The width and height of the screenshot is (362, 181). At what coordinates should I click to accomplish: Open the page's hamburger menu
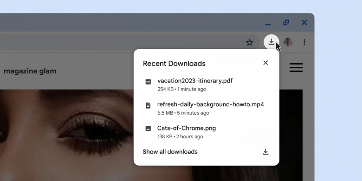296,67
